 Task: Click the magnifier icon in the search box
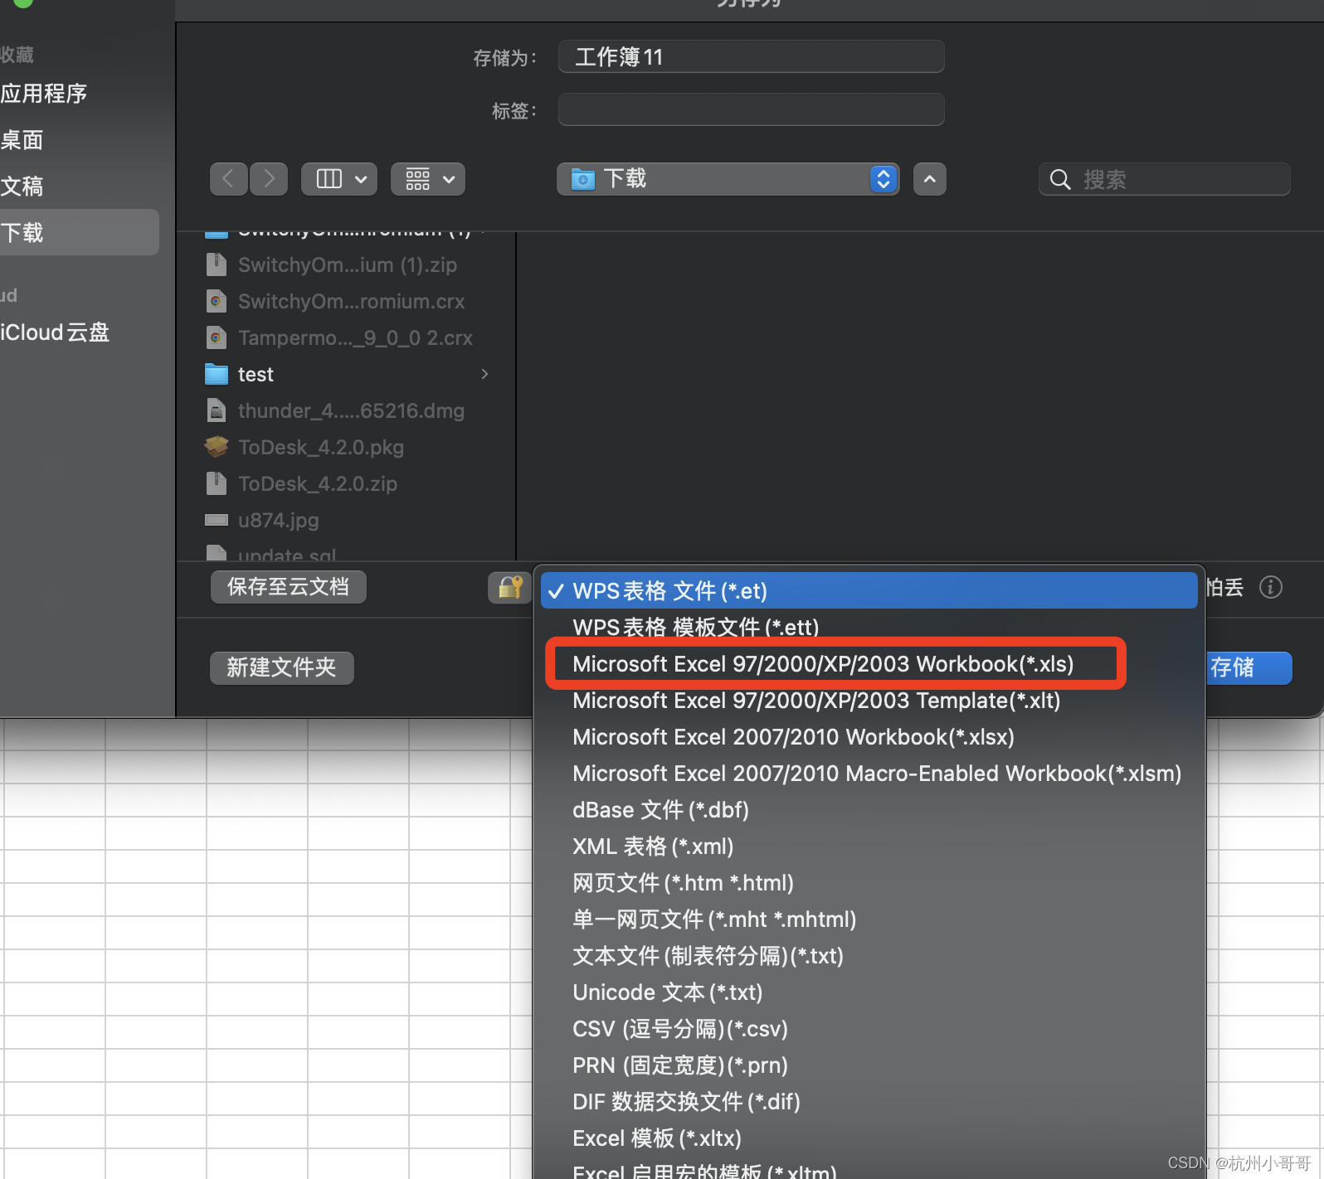(x=1060, y=179)
